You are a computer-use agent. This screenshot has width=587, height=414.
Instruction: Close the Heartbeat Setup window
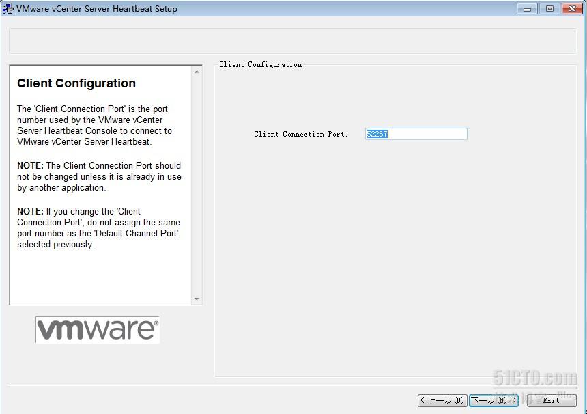click(572, 9)
